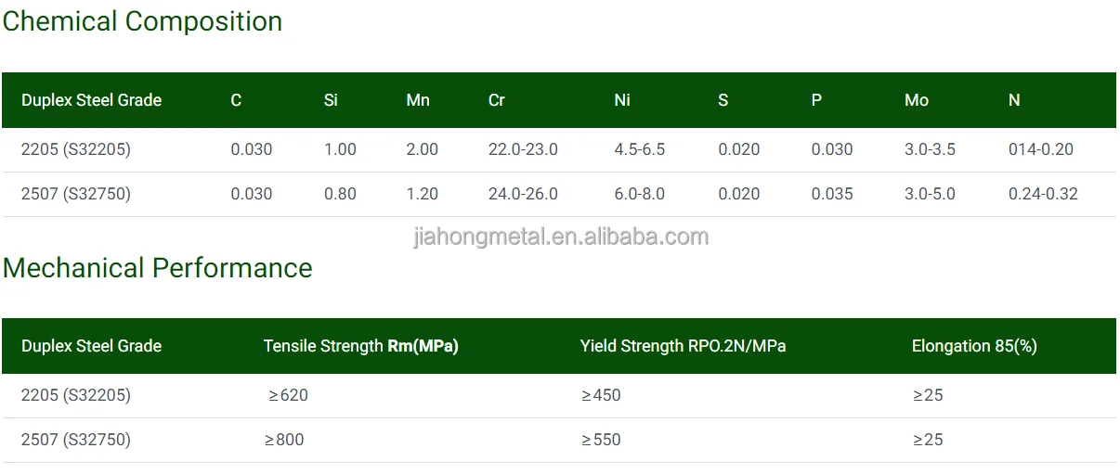Click the Mechanical Performance heading

[x=157, y=268]
